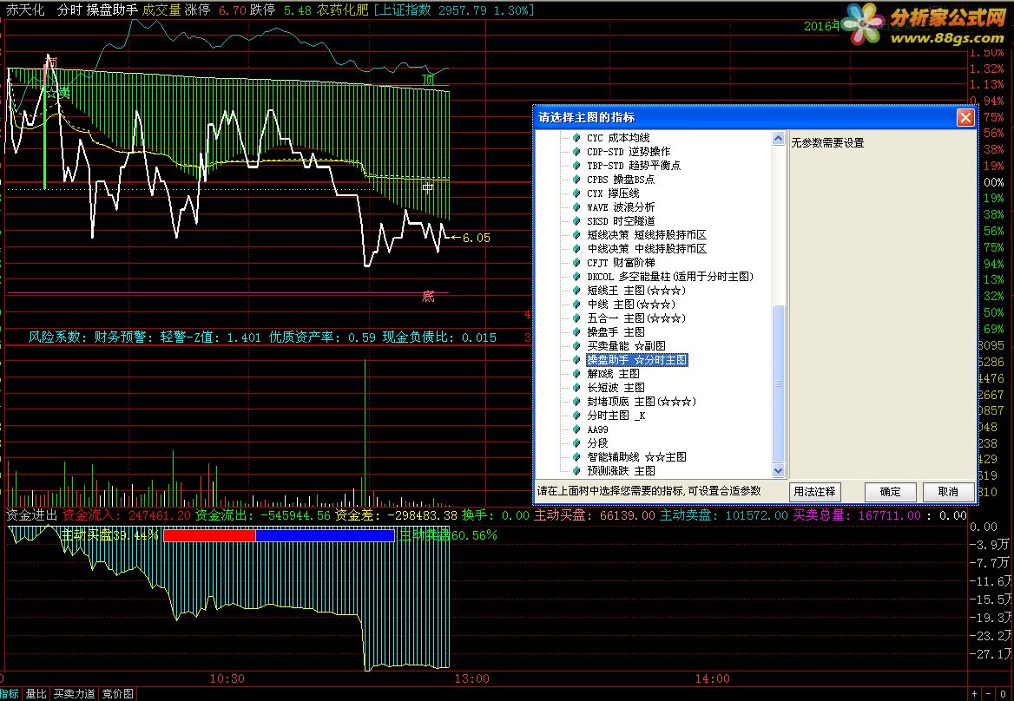Image resolution: width=1014 pixels, height=701 pixels.
Task: Click the plus zoom button at bottom right
Action: (x=975, y=694)
